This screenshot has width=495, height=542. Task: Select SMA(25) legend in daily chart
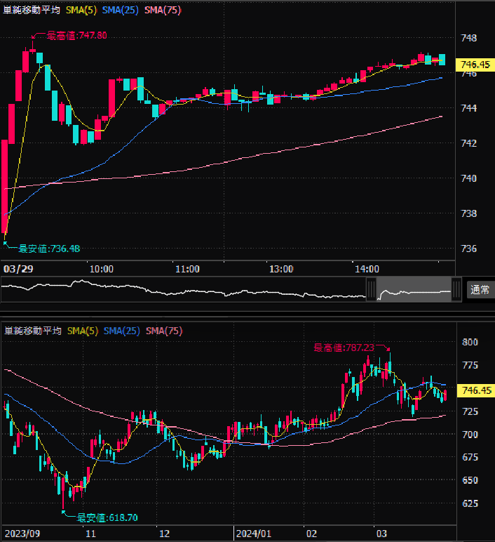121,331
